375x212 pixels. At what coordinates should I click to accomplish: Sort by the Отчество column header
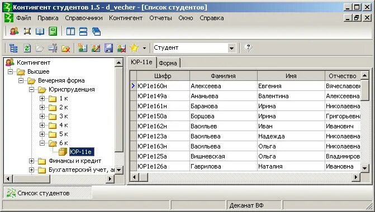pyautogui.click(x=343, y=76)
